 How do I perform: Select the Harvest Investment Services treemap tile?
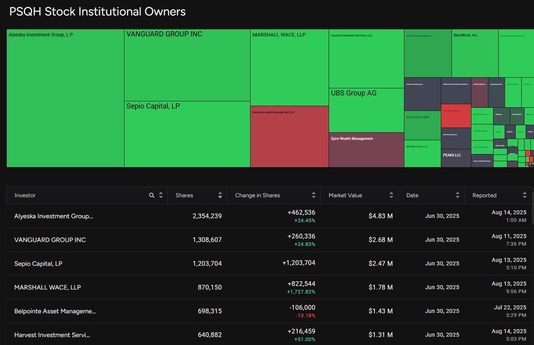366,59
